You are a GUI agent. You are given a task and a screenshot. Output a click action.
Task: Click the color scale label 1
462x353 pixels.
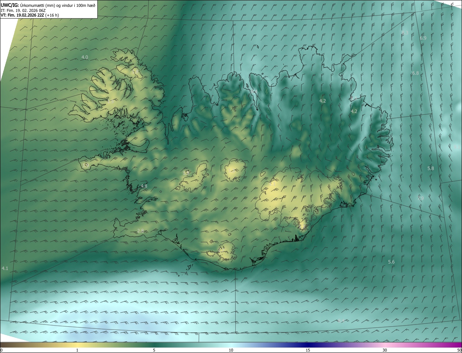(77, 350)
